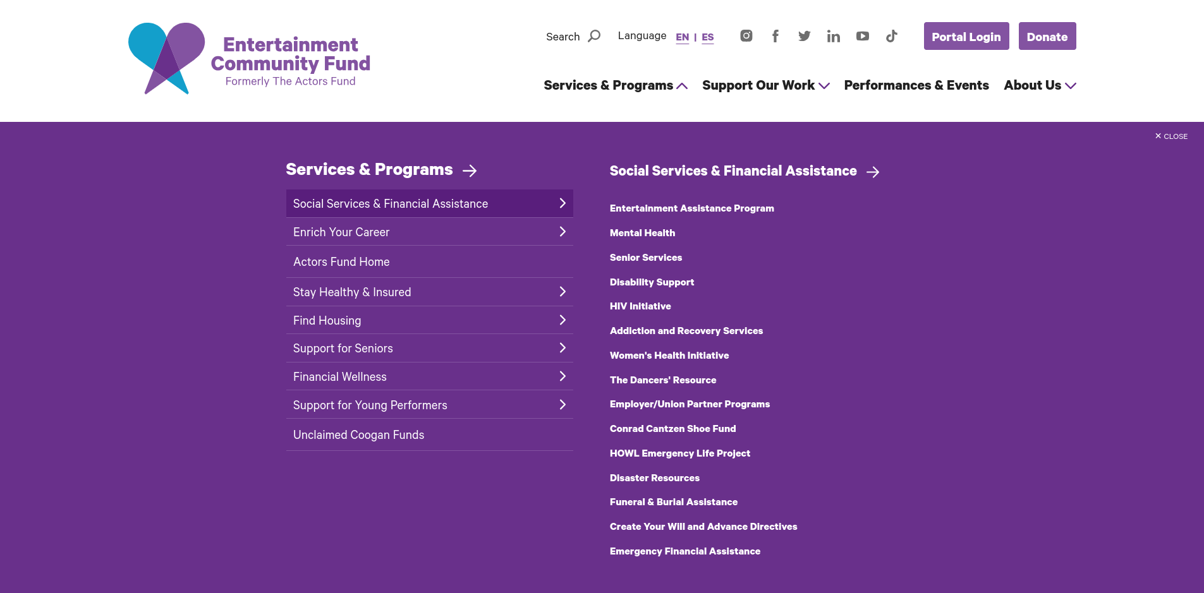Open the TikTok social icon

pyautogui.click(x=892, y=36)
